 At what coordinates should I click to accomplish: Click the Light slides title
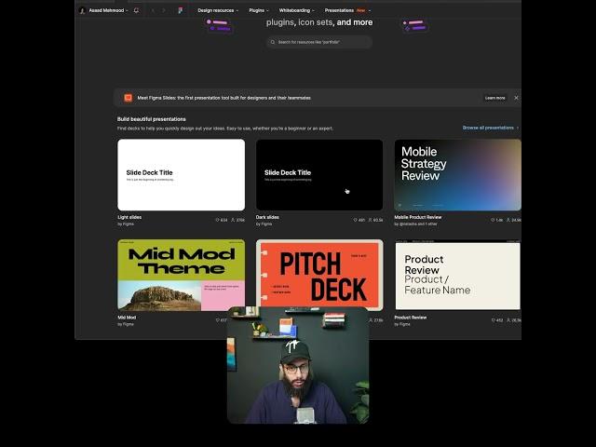(129, 217)
